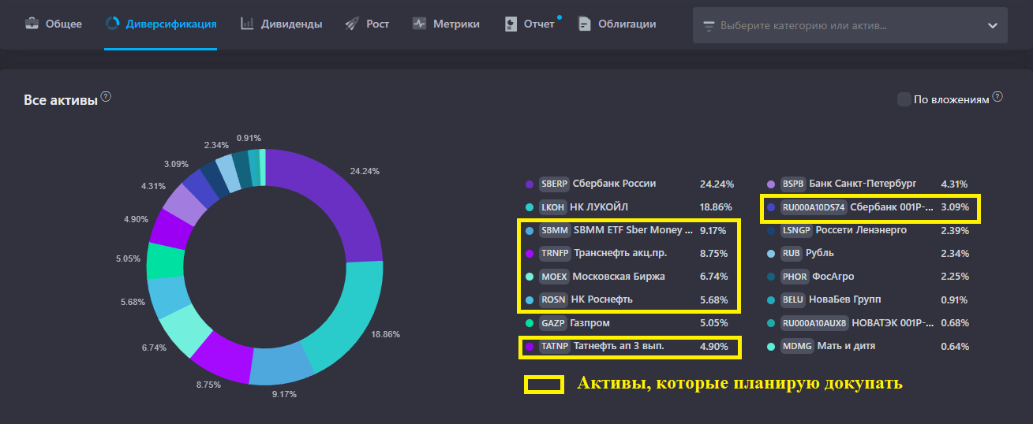Select Московская Биржа legend name
Viewport: 1033px width, 424px height.
(618, 277)
